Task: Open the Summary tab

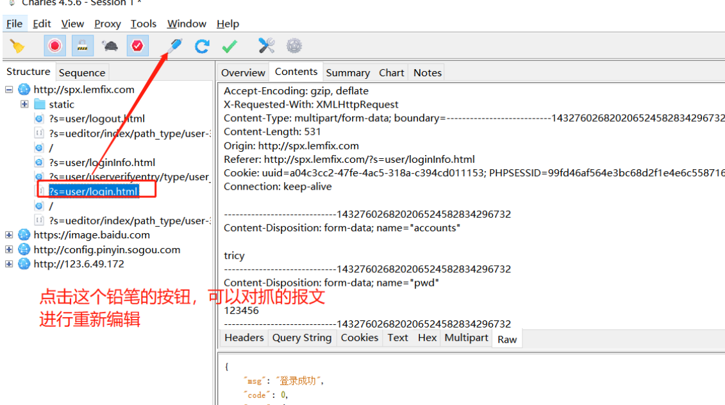Action: tap(347, 72)
